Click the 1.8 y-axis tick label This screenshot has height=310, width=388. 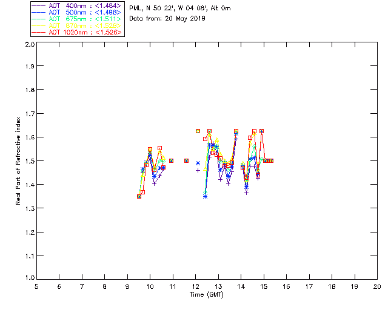coord(30,90)
